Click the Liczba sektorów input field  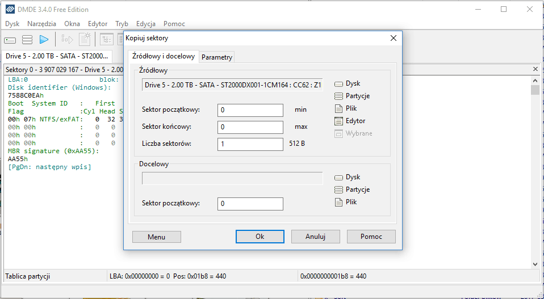pos(250,144)
